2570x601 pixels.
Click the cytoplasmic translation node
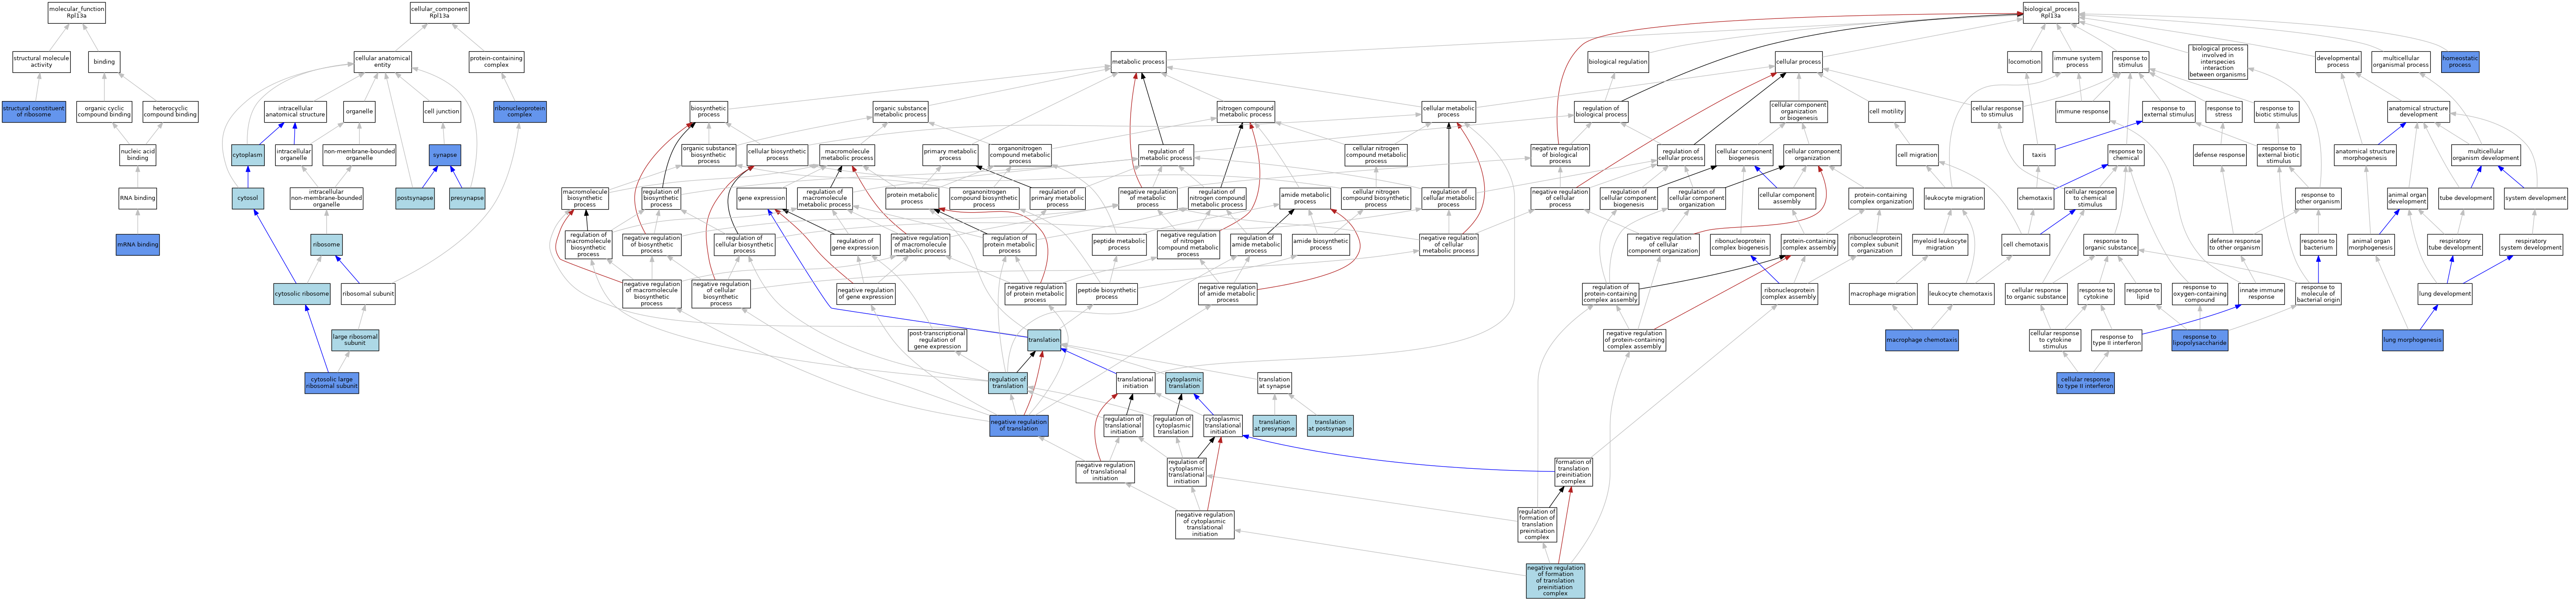1184,383
